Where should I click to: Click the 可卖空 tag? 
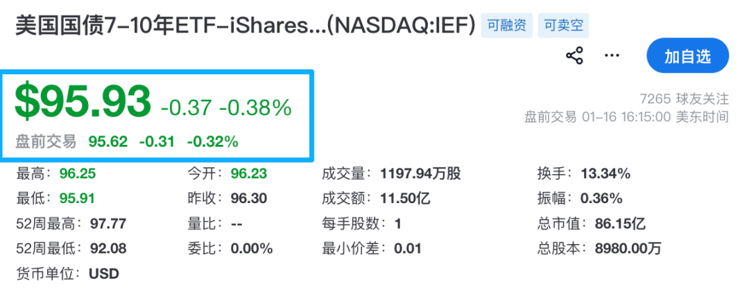(x=564, y=26)
